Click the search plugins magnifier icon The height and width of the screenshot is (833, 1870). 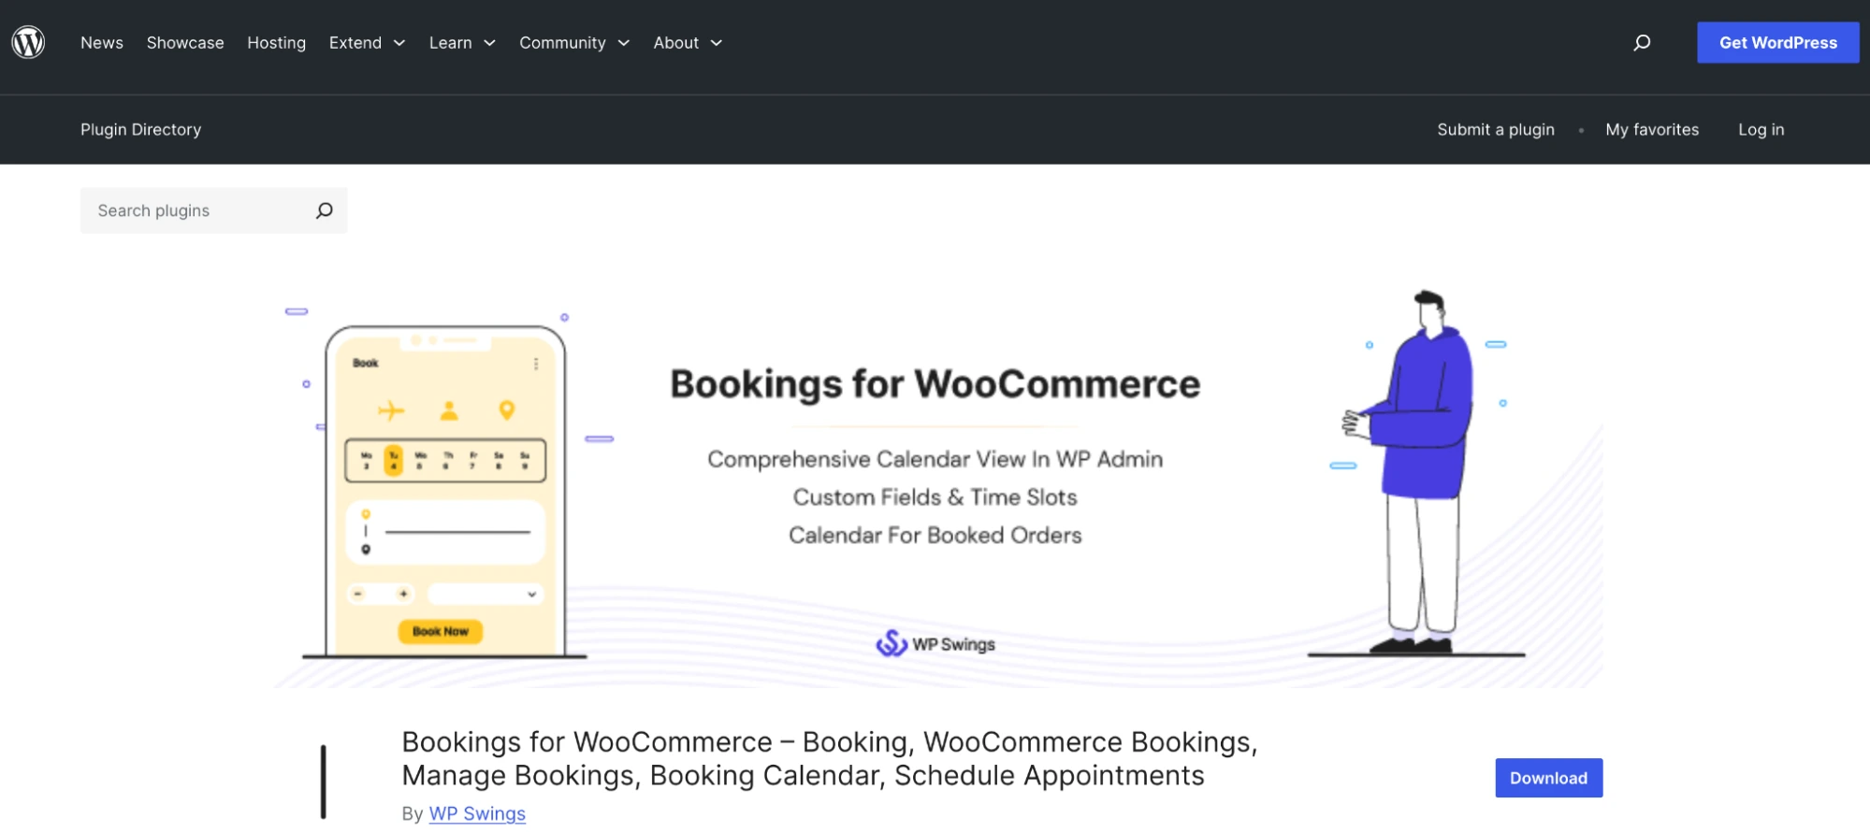click(324, 210)
